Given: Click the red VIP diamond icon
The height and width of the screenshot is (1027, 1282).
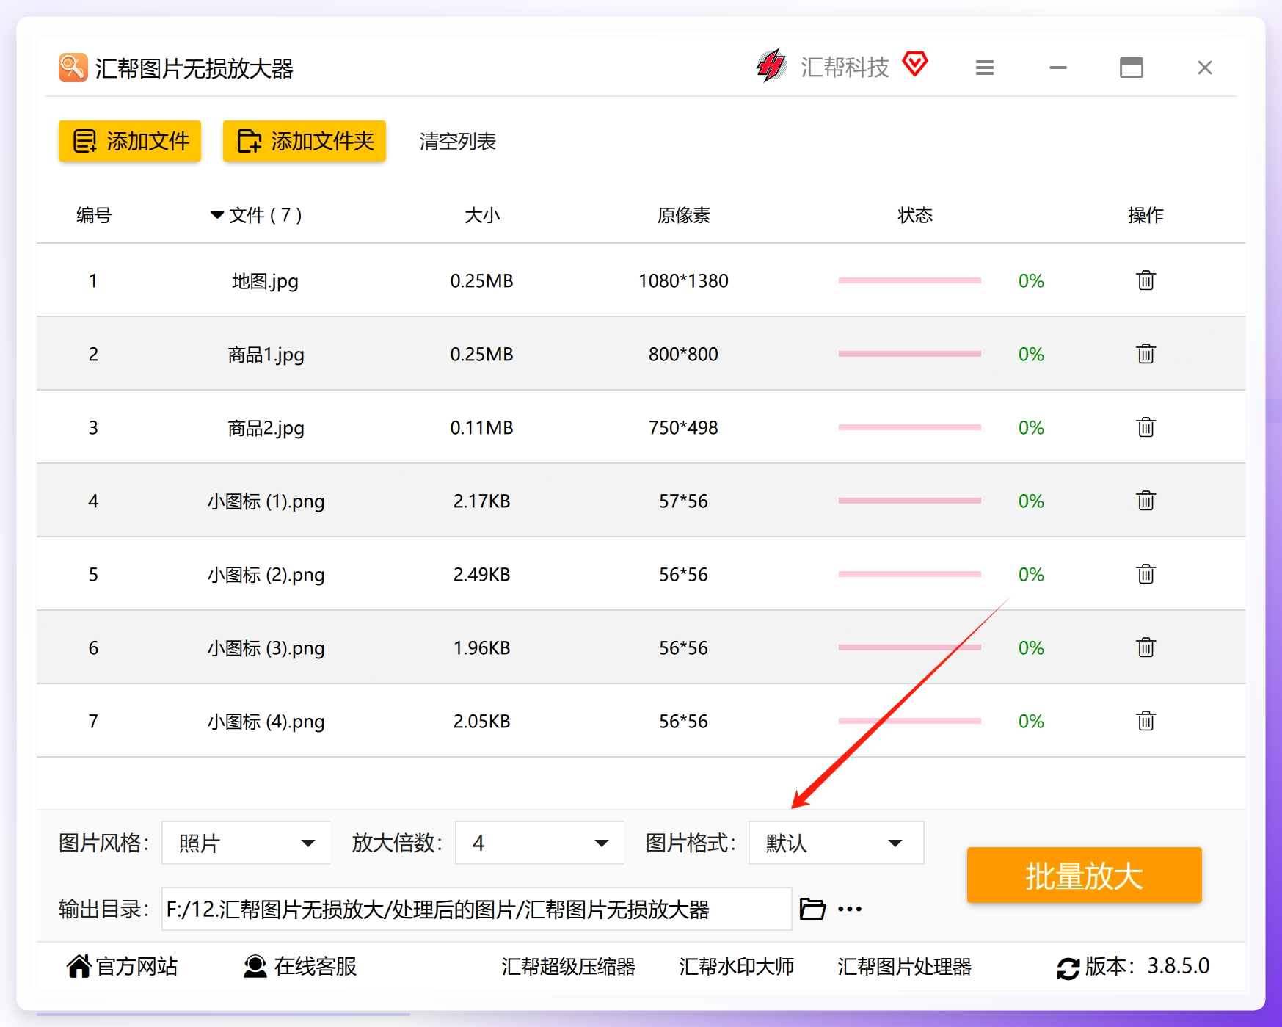Looking at the screenshot, I should tap(915, 64).
